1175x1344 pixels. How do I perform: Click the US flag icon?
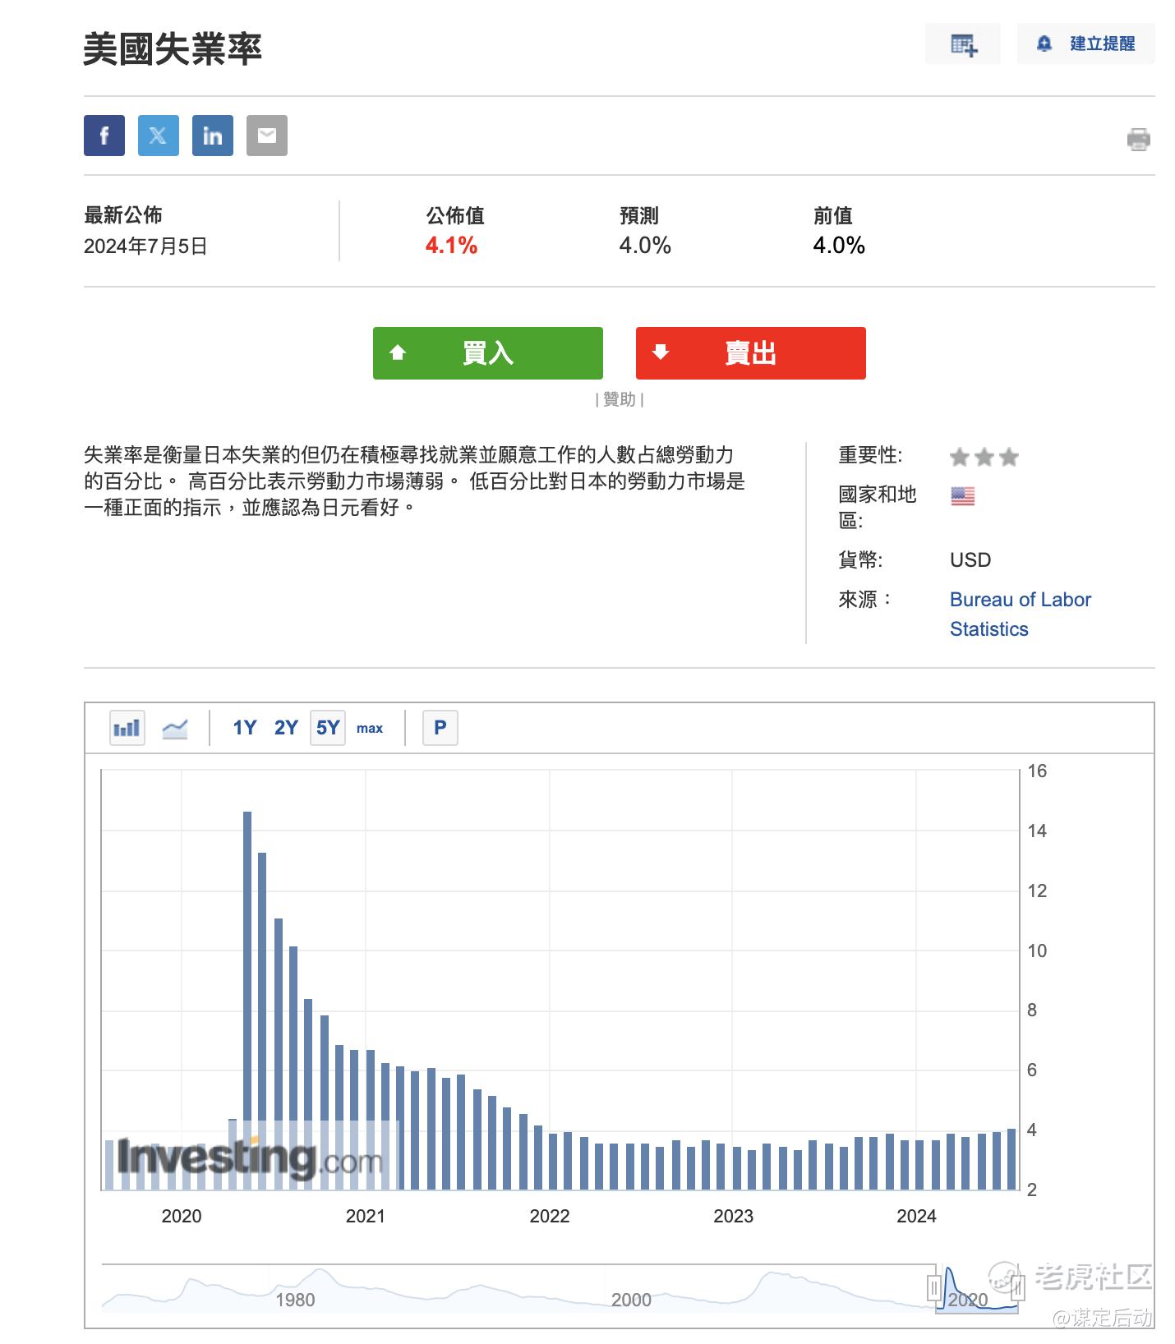coord(963,496)
